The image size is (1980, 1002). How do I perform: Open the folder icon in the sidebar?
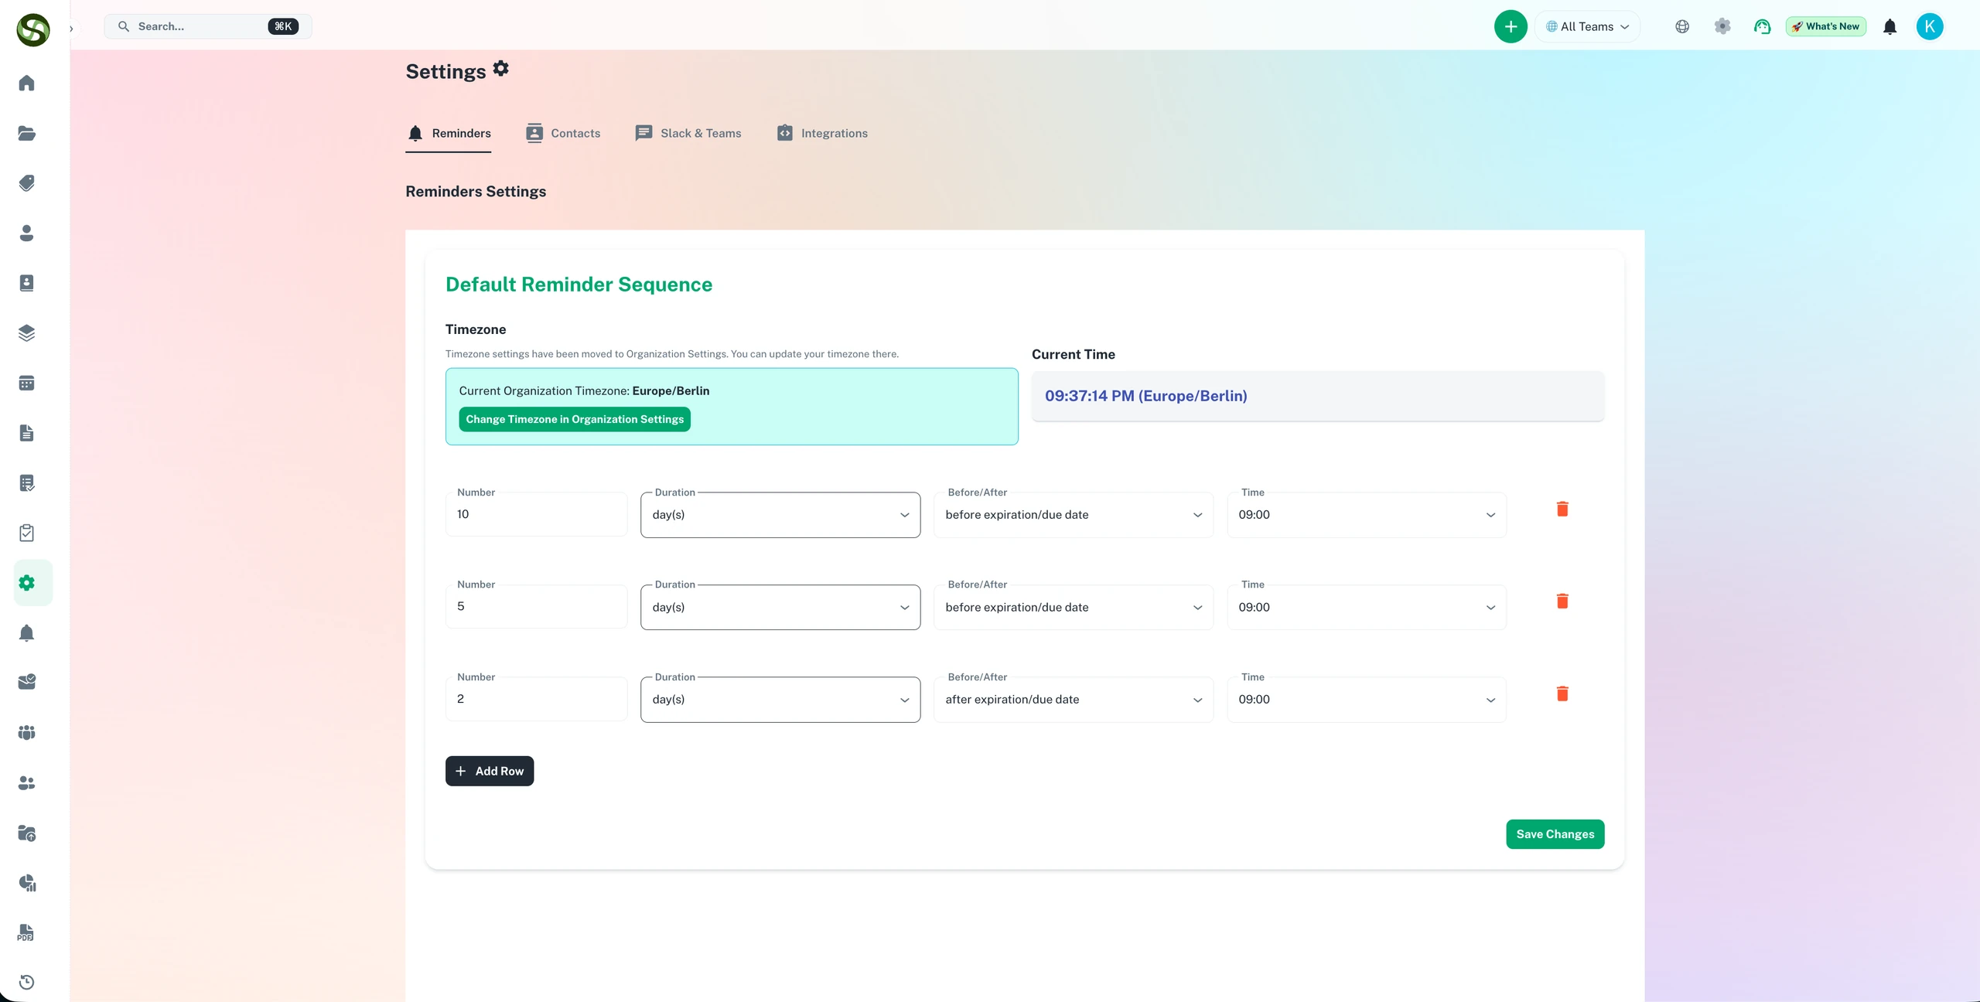tap(26, 133)
